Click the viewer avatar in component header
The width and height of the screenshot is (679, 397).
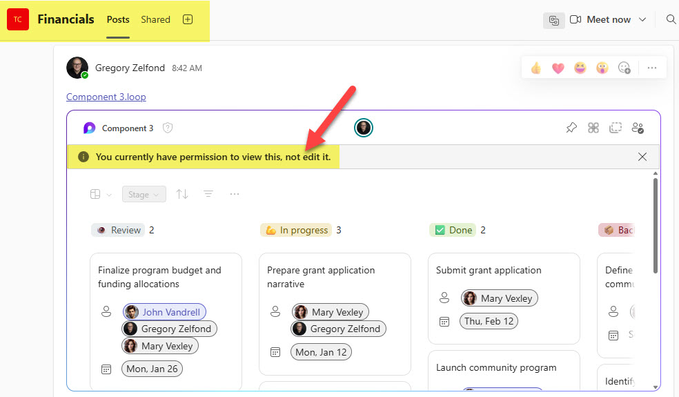[x=364, y=128]
